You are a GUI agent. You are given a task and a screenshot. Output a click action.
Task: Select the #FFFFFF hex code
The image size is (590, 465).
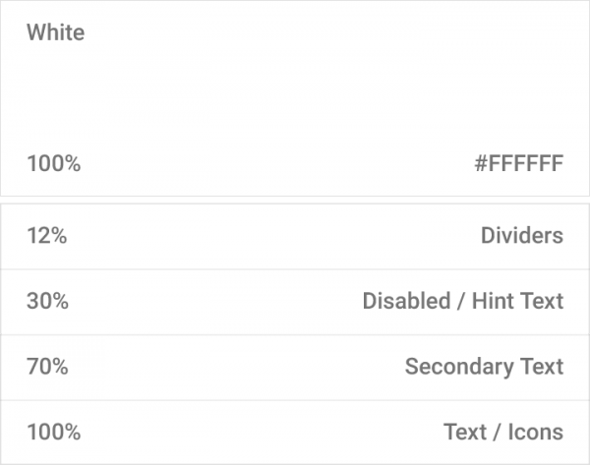click(x=518, y=163)
